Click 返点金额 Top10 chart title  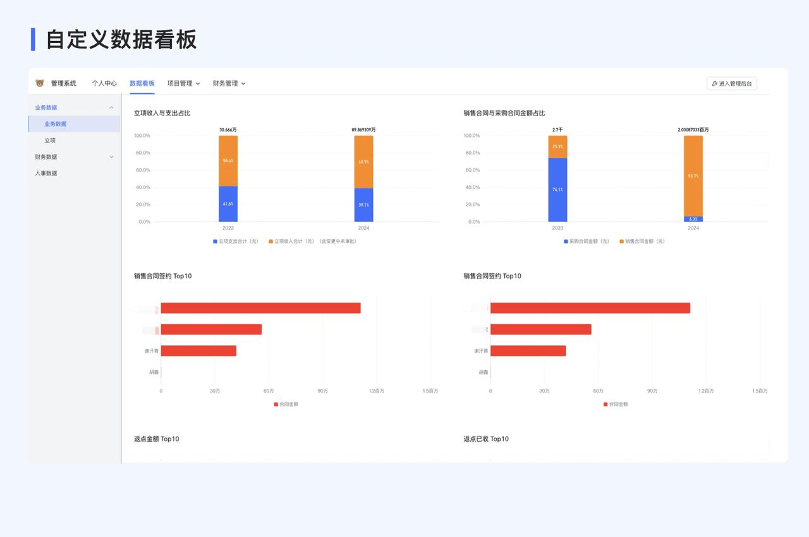coord(157,439)
